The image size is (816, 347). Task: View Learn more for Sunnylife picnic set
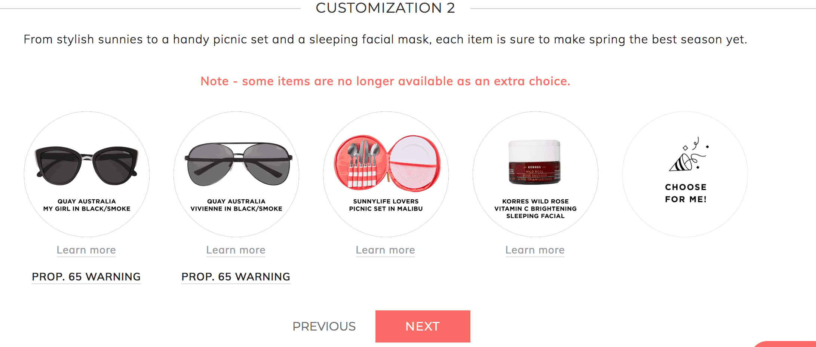[386, 250]
